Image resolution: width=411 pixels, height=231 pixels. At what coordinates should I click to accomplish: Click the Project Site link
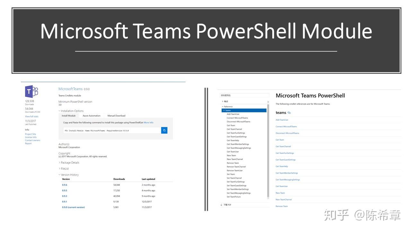point(31,134)
